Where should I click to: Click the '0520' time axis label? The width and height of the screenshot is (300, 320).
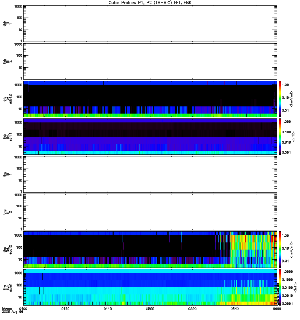pos(192,309)
